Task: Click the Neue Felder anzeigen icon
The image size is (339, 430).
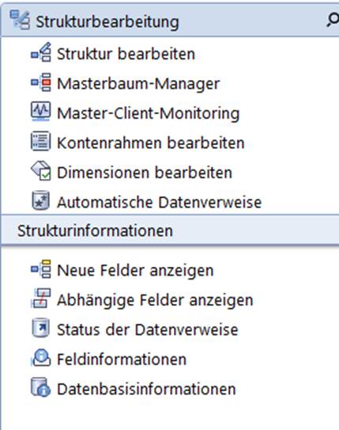Action: 41,268
